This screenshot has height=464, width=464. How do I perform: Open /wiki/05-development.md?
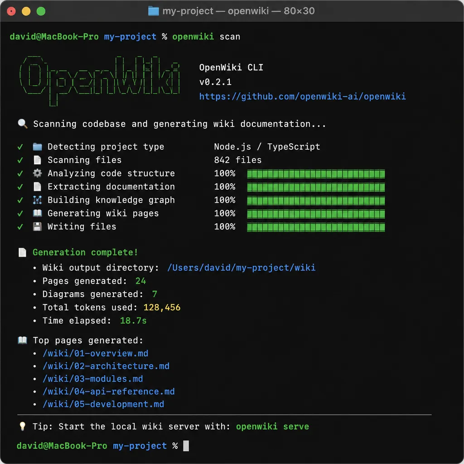[x=103, y=404]
